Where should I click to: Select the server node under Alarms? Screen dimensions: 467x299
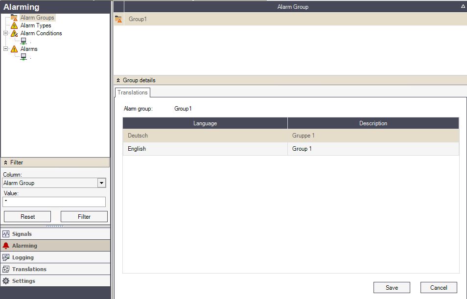[x=23, y=57]
